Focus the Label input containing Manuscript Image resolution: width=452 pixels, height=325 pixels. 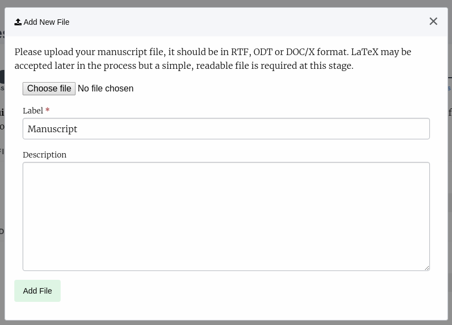226,129
